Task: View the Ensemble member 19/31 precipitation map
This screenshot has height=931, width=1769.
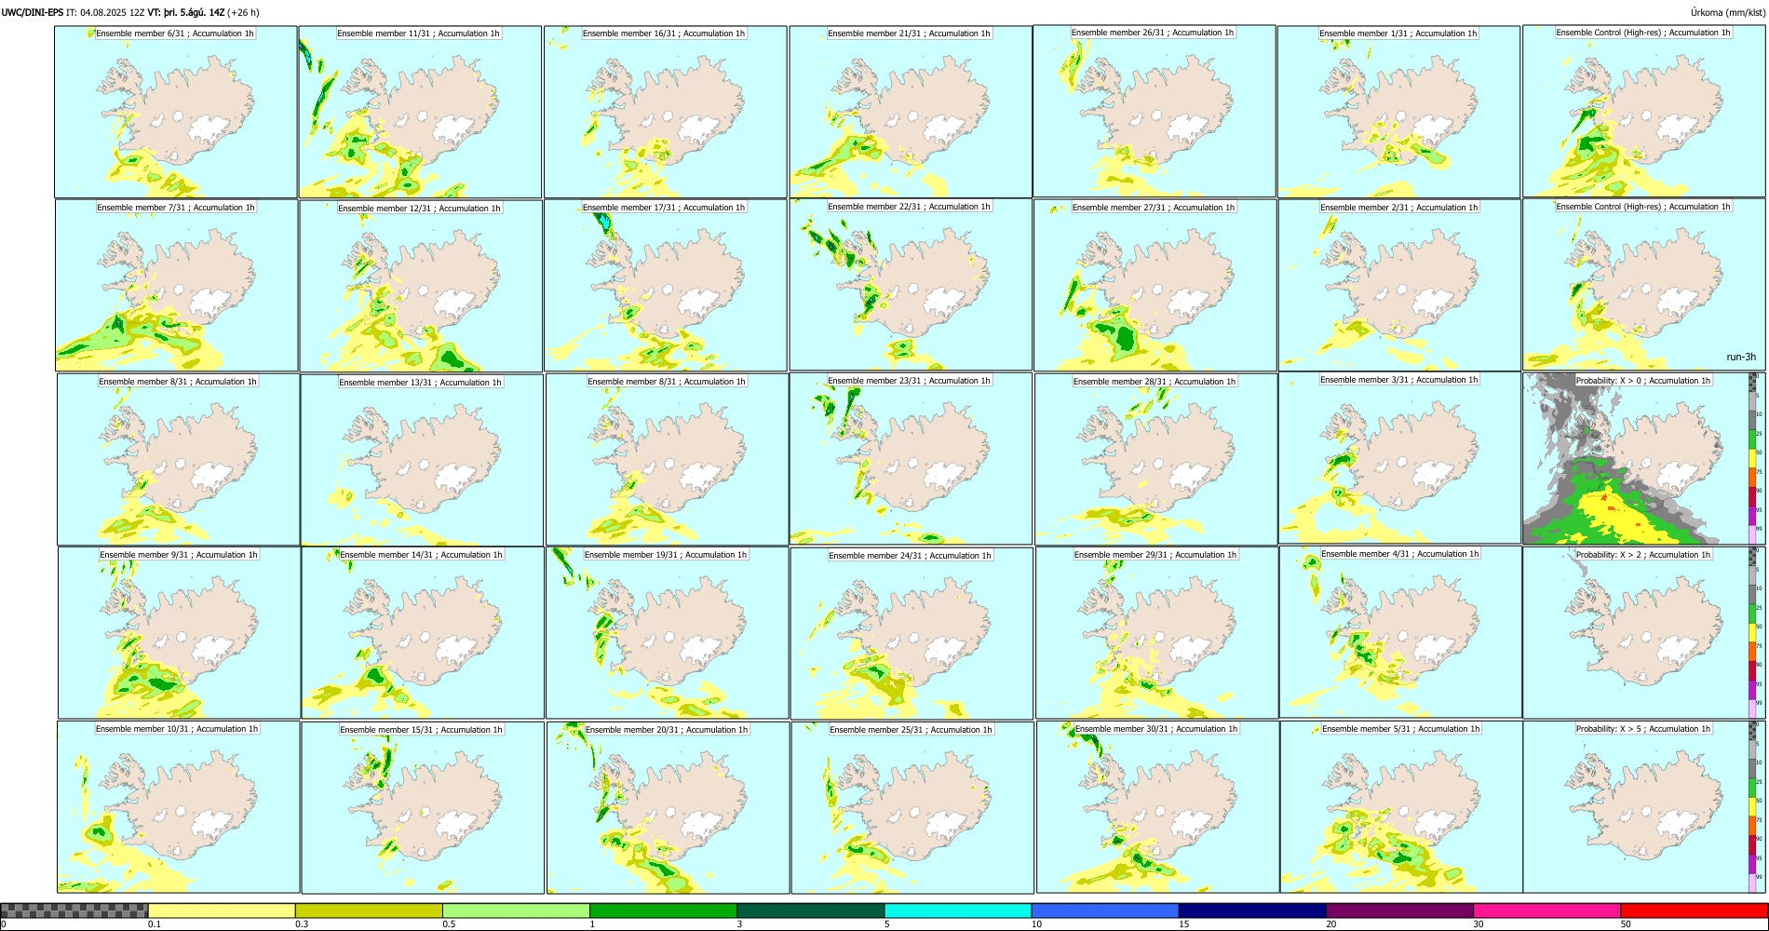Action: [x=667, y=632]
